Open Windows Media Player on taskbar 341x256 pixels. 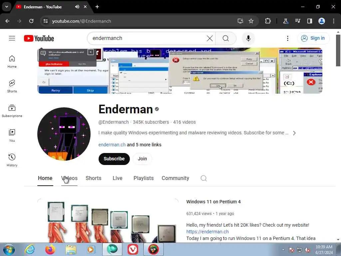(x=91, y=249)
